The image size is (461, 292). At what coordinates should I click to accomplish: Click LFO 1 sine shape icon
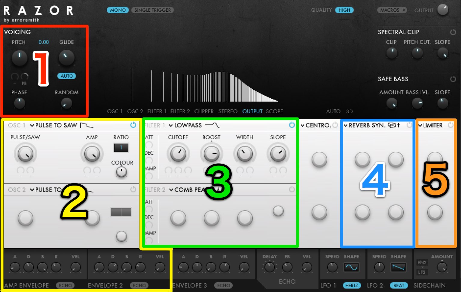(351, 267)
